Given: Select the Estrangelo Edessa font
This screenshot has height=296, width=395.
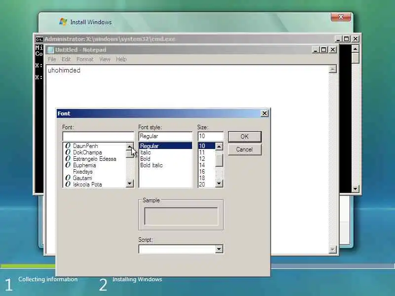Looking at the screenshot, I should tap(94, 159).
